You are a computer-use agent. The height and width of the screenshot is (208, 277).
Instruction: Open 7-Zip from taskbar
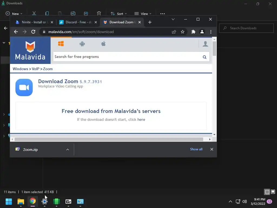[68, 201]
